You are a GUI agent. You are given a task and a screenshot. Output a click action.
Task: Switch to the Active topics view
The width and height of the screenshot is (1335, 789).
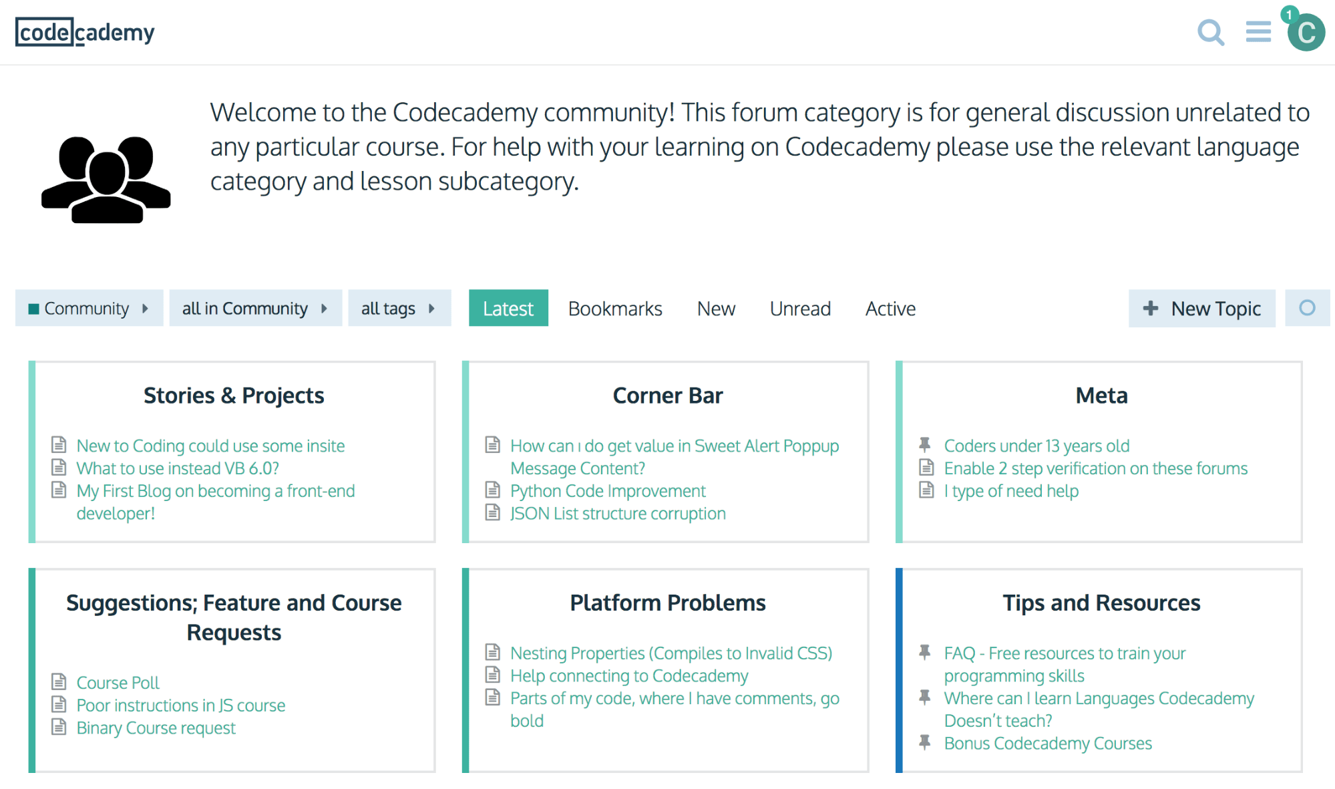(x=890, y=308)
